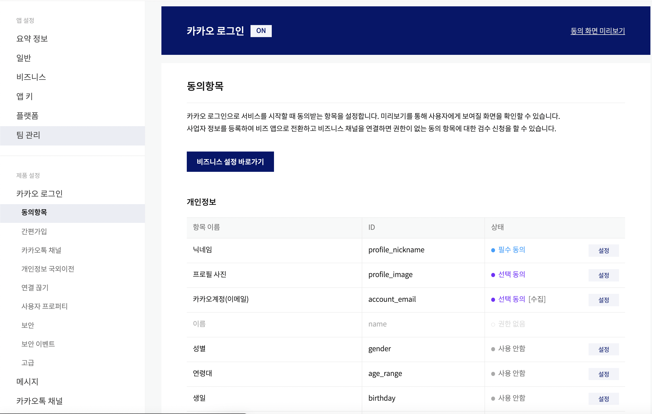Viewport: 652px width, 414px height.
Task: Open 연결 끊기 submenu
Action: pos(35,288)
